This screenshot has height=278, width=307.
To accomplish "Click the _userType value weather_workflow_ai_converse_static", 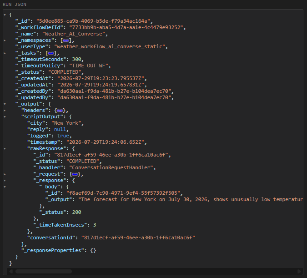I will 110,46.
